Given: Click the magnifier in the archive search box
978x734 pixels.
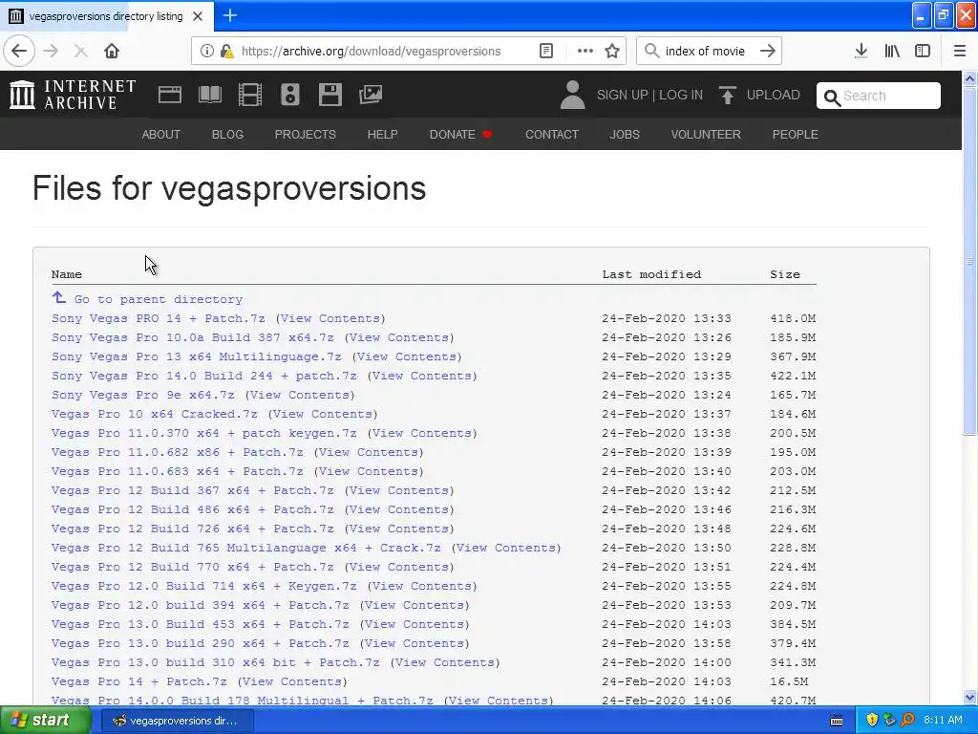Looking at the screenshot, I should pos(832,97).
